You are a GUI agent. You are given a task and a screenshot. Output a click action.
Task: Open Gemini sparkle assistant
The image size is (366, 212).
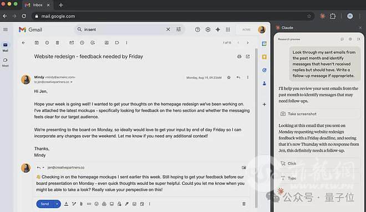click(218, 29)
